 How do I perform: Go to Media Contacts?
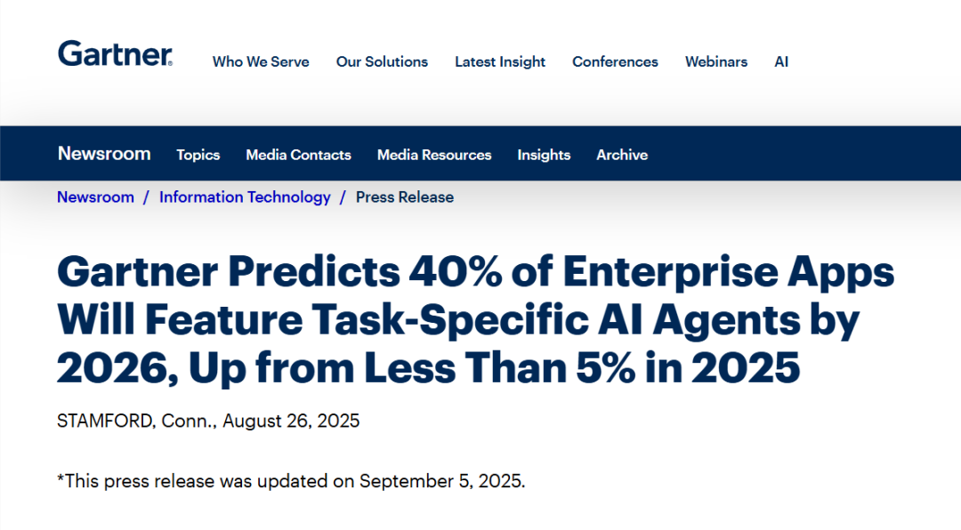(298, 155)
